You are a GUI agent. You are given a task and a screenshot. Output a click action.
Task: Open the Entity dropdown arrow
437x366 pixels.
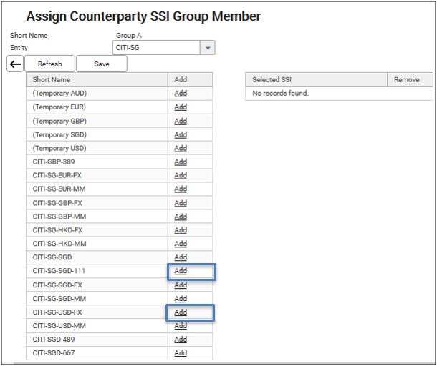(207, 48)
